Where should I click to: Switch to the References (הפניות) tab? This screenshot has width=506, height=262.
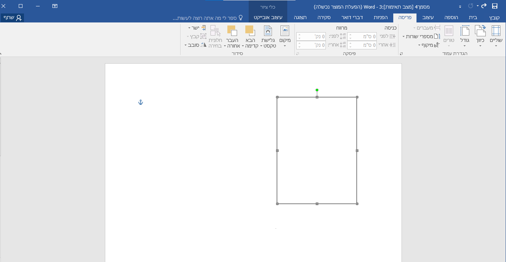pos(381,18)
